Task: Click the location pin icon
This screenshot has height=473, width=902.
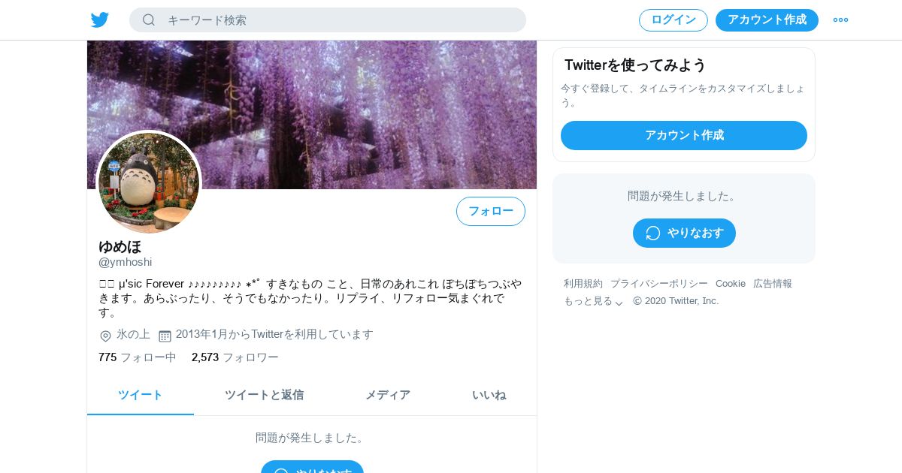Action: [105, 336]
